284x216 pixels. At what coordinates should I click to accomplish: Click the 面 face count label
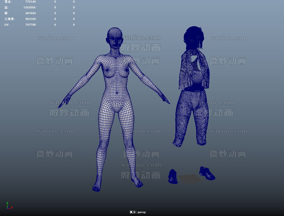pyautogui.click(x=6, y=13)
